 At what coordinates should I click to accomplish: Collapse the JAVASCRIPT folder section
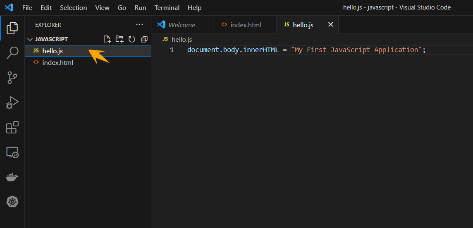(x=30, y=40)
